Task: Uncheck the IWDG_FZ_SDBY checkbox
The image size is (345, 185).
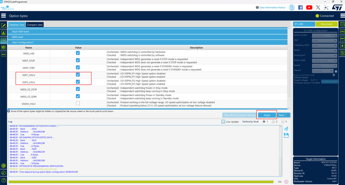Action: 78,96
